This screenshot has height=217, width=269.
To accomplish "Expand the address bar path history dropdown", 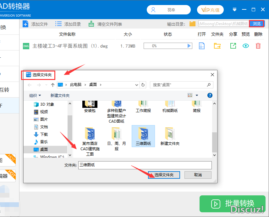I will 136,85.
